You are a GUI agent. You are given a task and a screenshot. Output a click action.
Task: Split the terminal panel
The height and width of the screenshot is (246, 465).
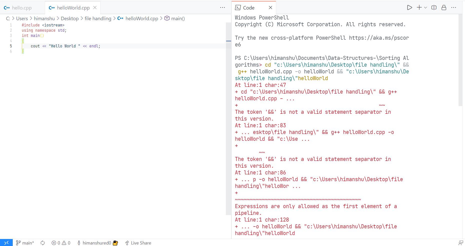434,7
